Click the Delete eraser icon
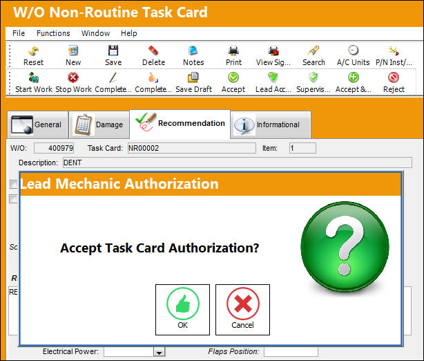424x361 pixels. (x=153, y=50)
